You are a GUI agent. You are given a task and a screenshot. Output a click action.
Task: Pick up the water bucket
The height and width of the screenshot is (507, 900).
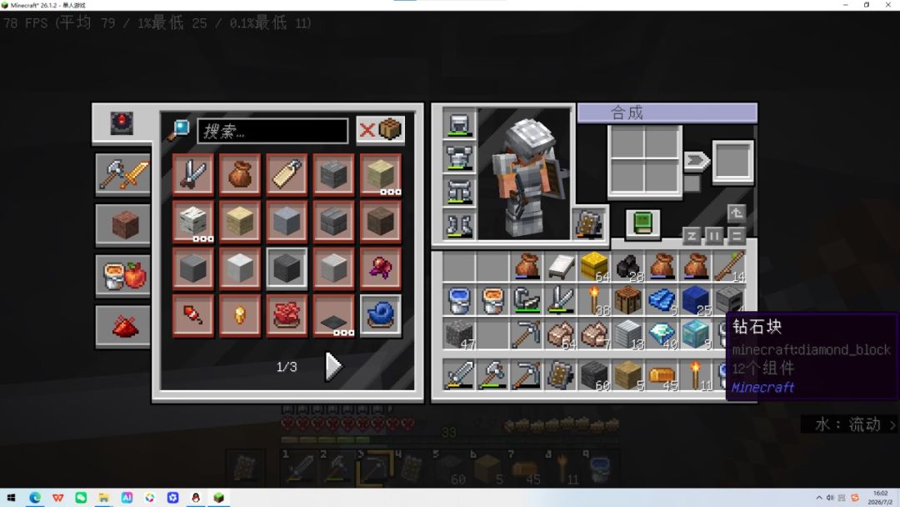point(459,300)
